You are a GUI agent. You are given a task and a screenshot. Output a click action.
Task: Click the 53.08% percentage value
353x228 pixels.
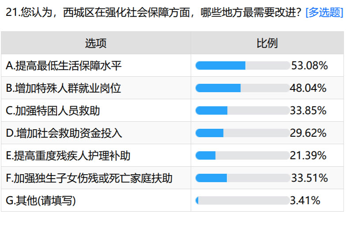[310, 66]
